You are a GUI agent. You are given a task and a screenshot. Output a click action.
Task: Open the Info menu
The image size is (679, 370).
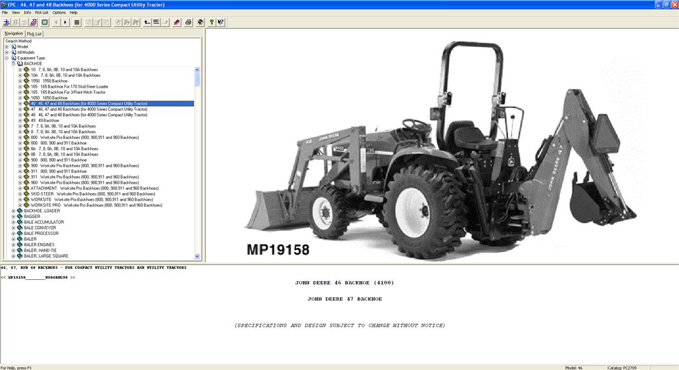pyautogui.click(x=27, y=12)
